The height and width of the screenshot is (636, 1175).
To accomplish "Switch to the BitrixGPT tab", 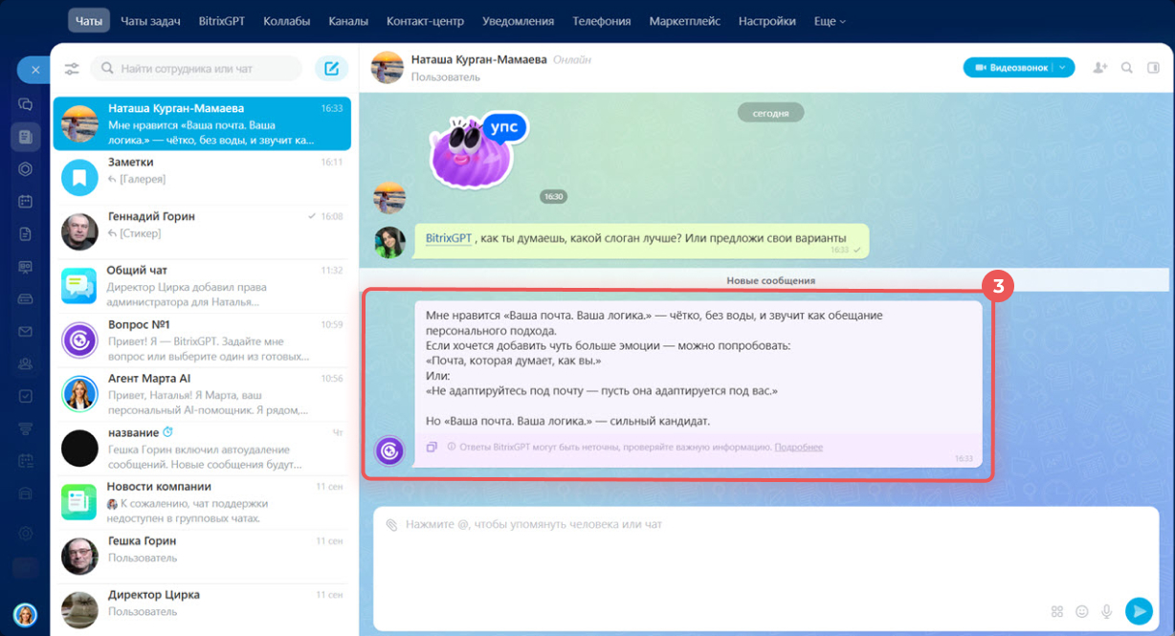I will point(221,21).
